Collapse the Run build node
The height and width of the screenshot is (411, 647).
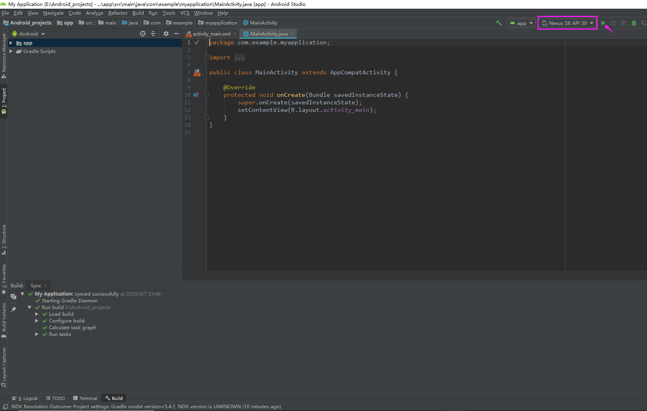[x=30, y=307]
